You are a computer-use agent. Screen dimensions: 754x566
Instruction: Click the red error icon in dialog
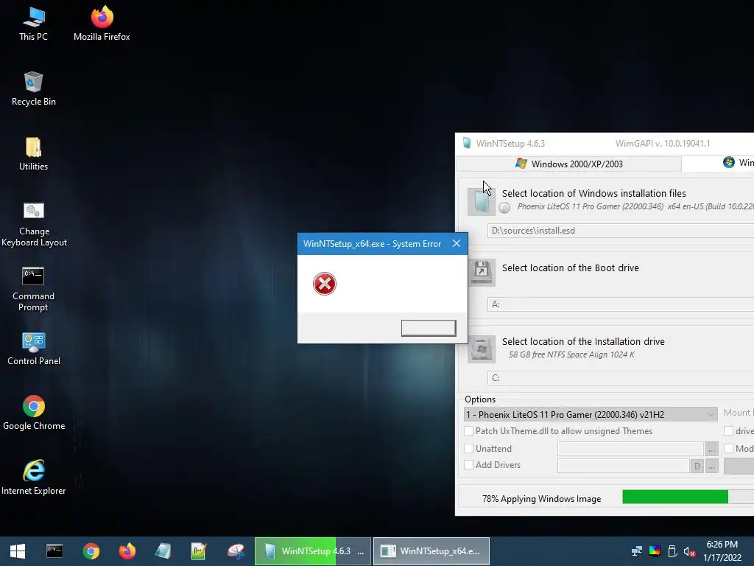tap(325, 284)
